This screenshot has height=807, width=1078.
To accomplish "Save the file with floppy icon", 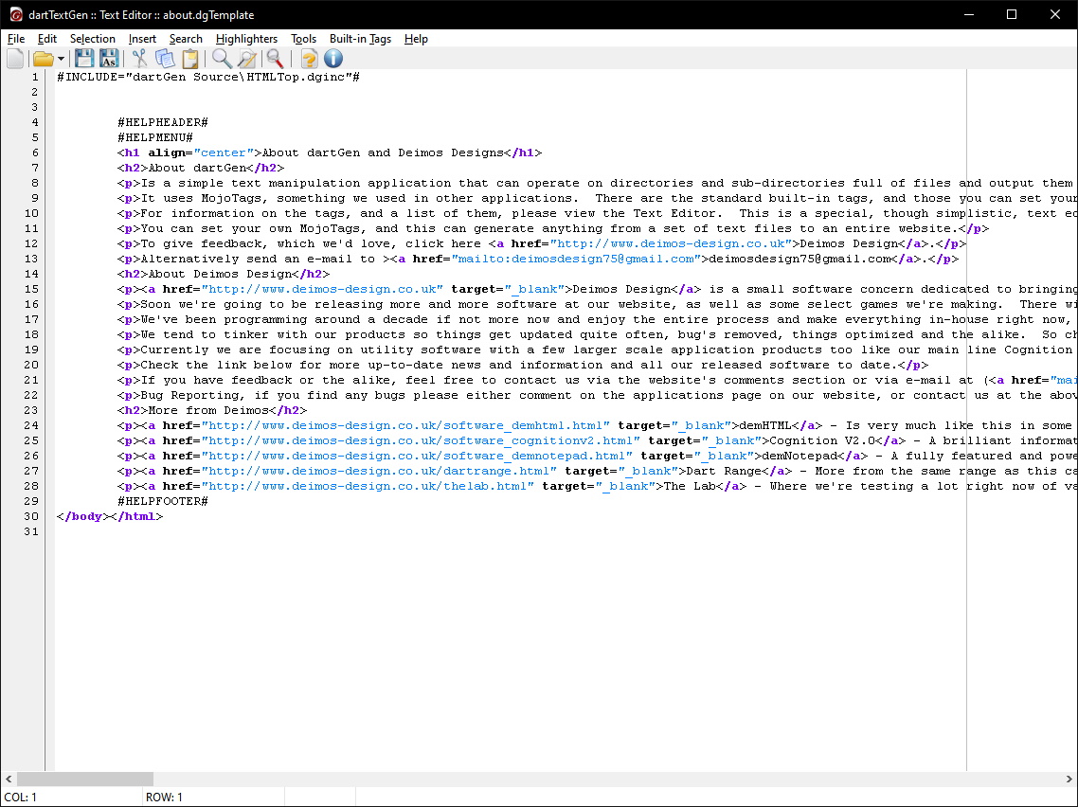I will pos(84,59).
